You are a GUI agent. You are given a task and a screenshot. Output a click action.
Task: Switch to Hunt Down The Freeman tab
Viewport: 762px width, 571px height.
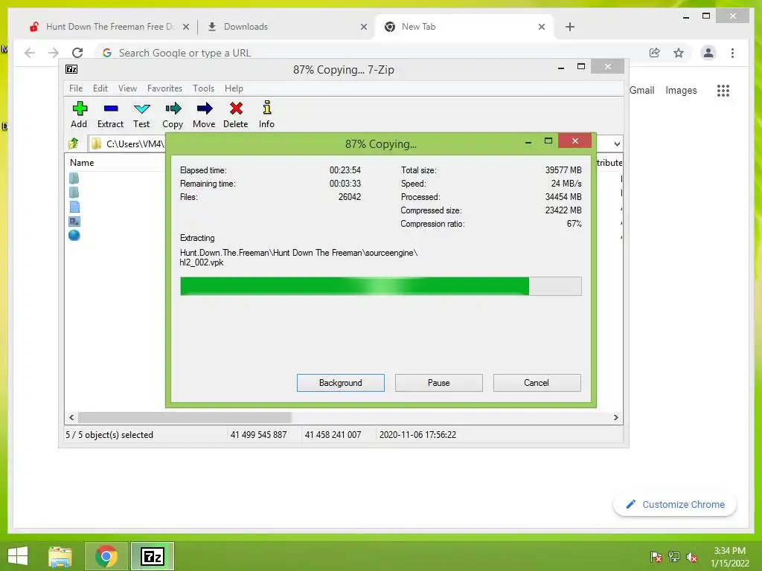pos(109,27)
